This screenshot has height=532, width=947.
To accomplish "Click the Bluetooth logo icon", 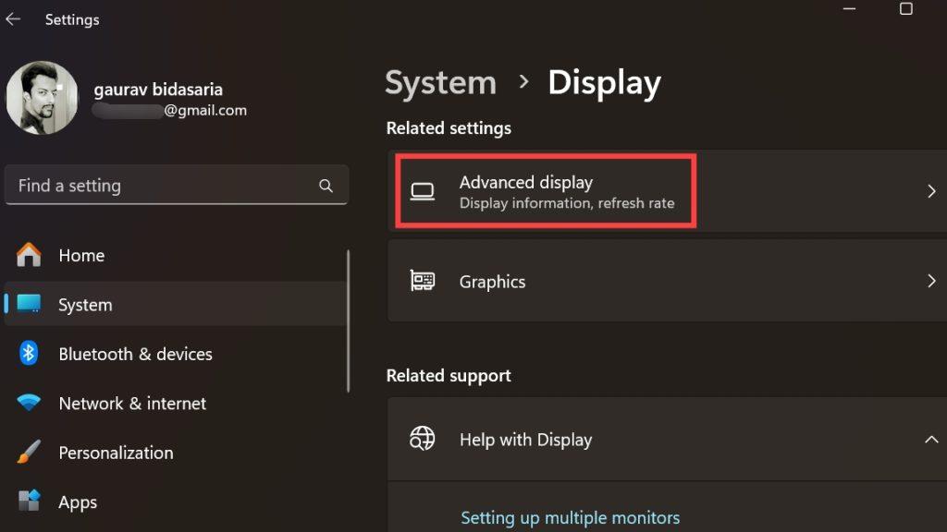I will (x=29, y=353).
